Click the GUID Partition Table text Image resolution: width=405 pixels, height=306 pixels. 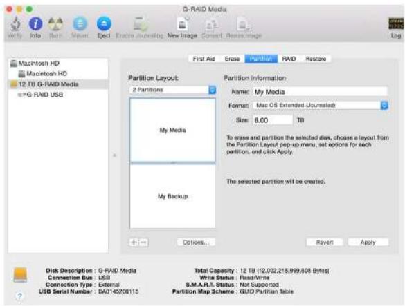[x=267, y=291]
